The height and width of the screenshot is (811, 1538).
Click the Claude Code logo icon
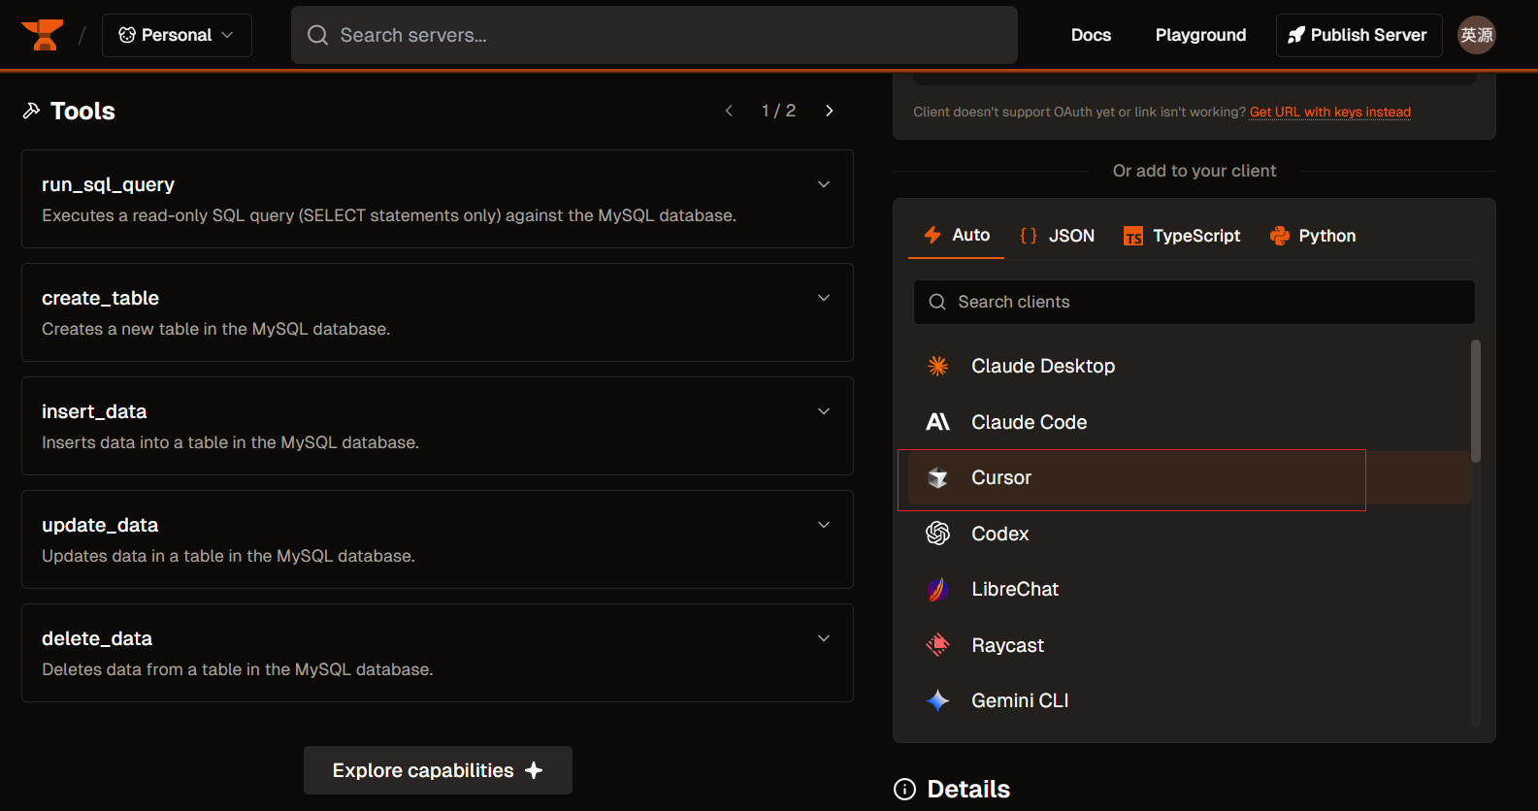coord(937,422)
